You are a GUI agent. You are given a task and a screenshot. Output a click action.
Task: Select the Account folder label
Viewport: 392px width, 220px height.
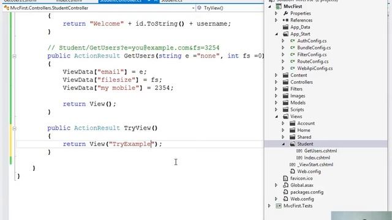click(x=306, y=123)
